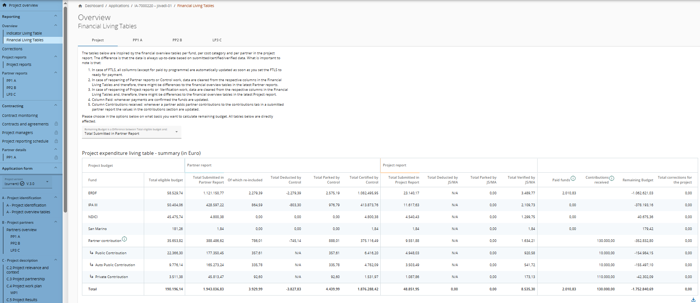Screen dimensions: 700x303
Task: Click the lock icon beside Contracts and agreements
Action: [x=56, y=124]
